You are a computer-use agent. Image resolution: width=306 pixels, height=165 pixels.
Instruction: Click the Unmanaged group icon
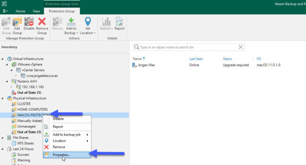click(x=14, y=127)
